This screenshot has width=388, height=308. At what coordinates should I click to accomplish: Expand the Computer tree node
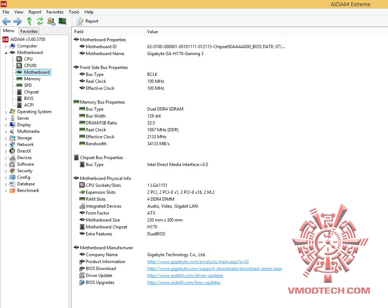point(6,46)
